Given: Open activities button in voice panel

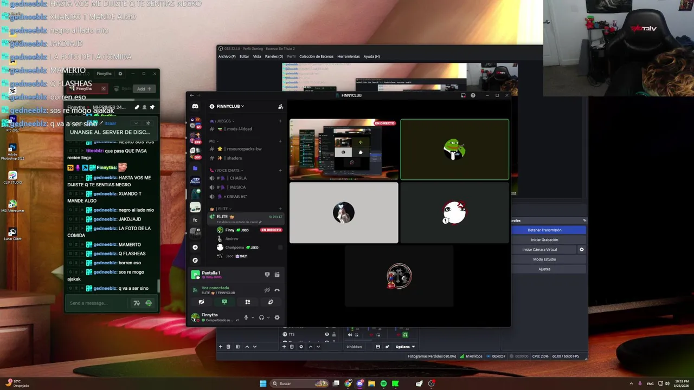Looking at the screenshot, I should tap(248, 302).
